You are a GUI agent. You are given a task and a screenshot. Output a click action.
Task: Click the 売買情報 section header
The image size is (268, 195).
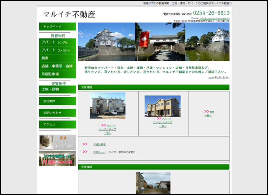click(154, 167)
